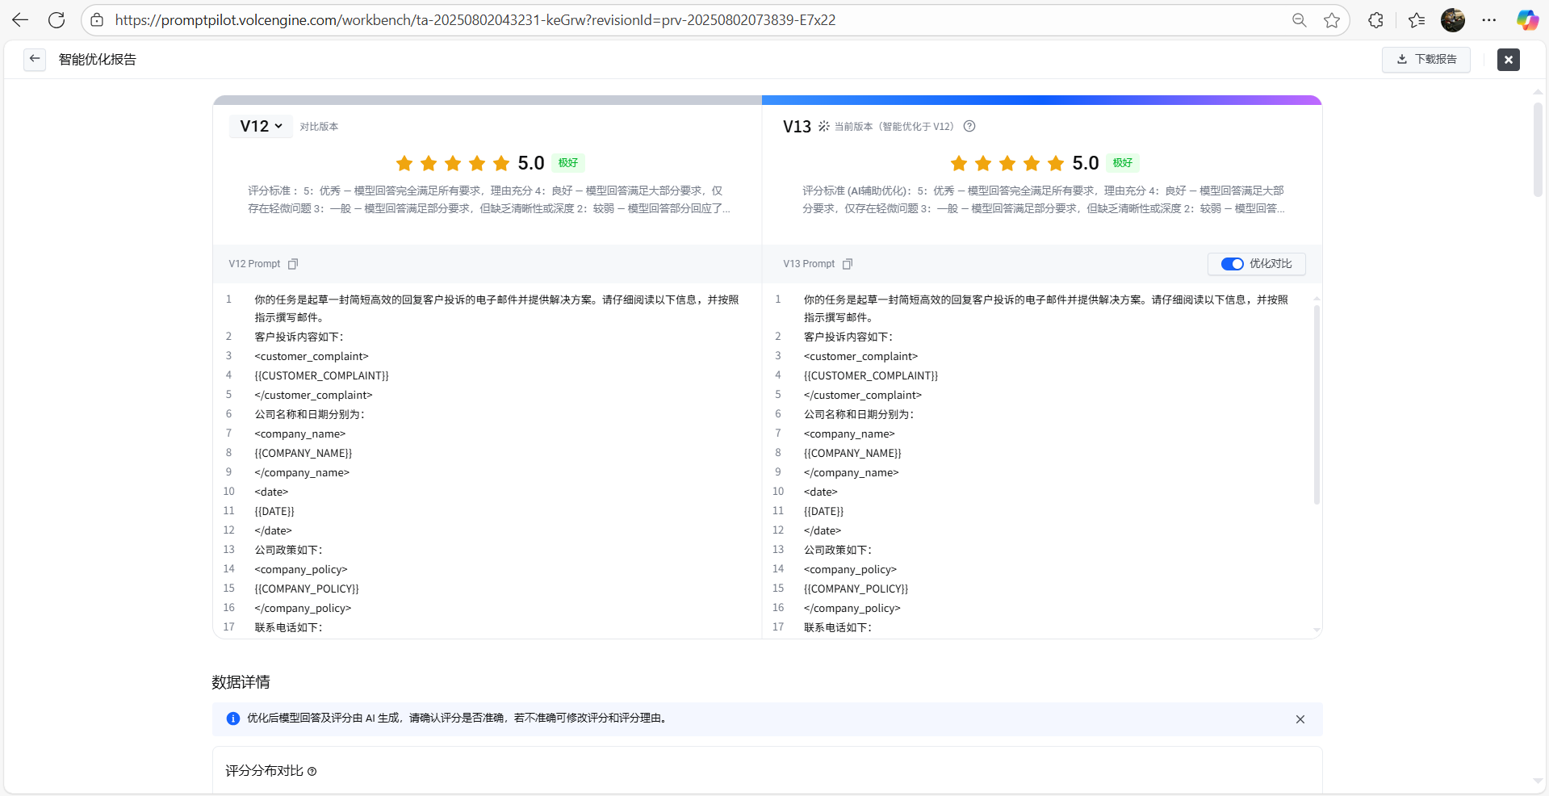Click 公司名称和日期分别为 line in the V13 prompt
Viewport: 1549px width, 796px height.
click(x=859, y=414)
